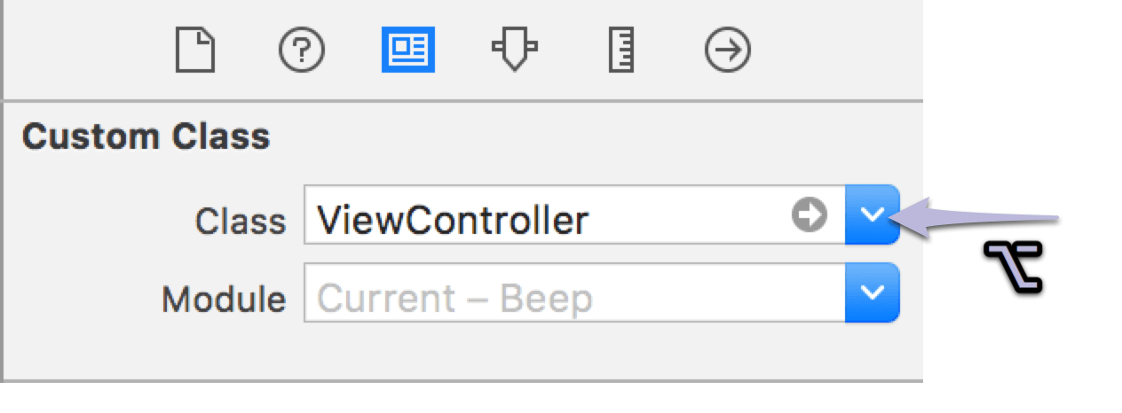Expand the Class dropdown
Viewport: 1122px width, 413px height.
click(873, 214)
